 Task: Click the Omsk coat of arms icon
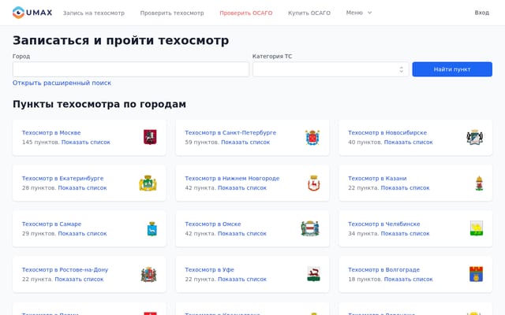coord(310,228)
